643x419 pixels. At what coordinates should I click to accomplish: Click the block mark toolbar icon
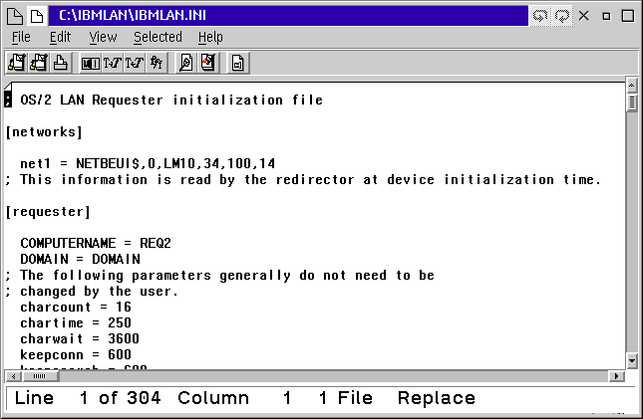coord(90,63)
